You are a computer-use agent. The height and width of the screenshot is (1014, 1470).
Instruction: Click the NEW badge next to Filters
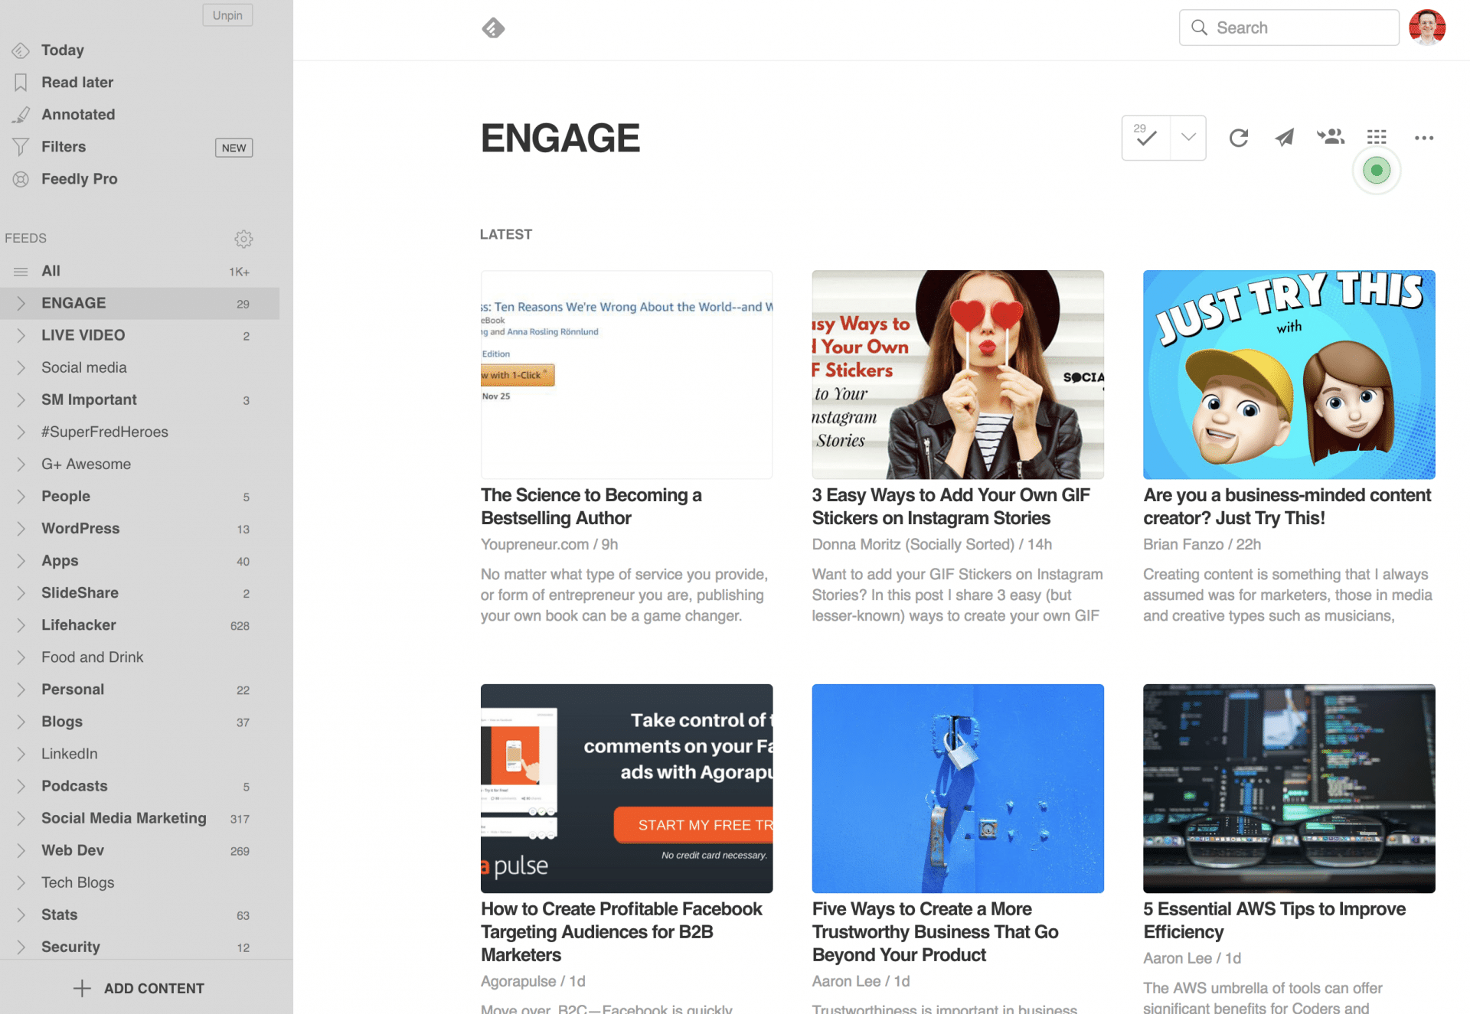tap(234, 148)
